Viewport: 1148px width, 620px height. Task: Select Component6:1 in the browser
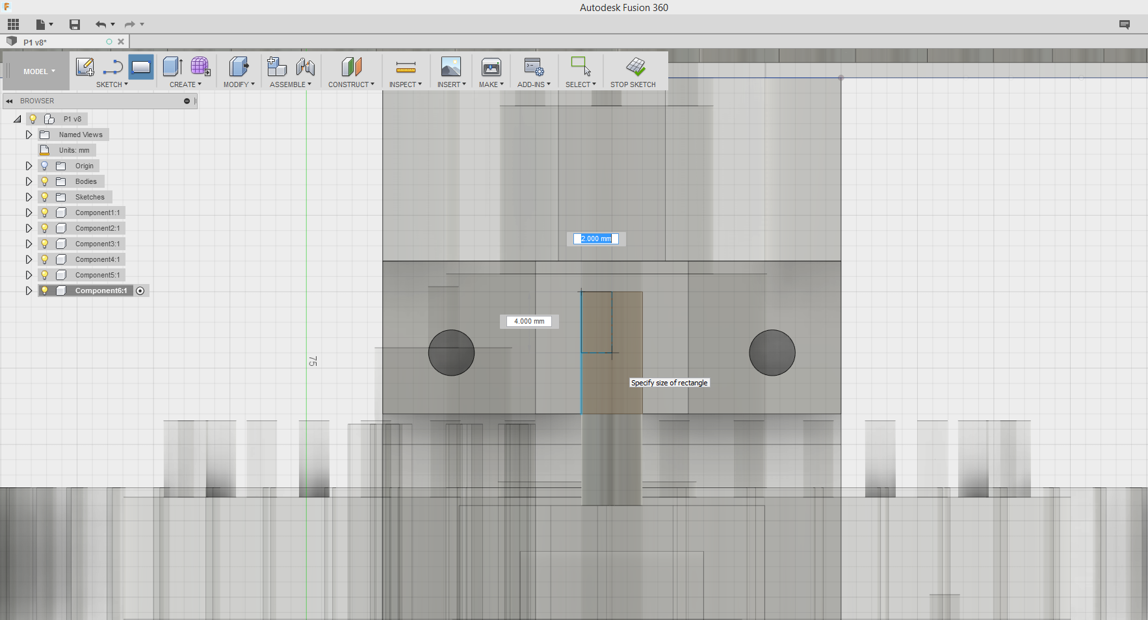click(101, 291)
